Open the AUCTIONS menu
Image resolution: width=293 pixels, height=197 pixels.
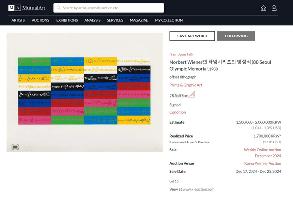(x=41, y=20)
